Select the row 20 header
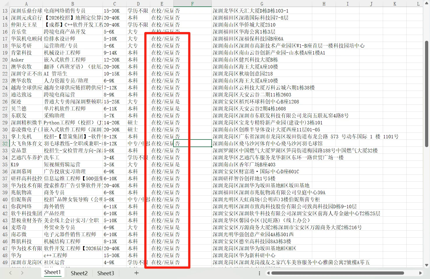 pos(5,60)
